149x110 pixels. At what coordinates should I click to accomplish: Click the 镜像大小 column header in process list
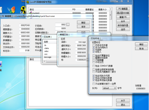point(103,10)
